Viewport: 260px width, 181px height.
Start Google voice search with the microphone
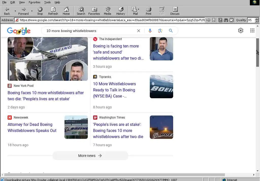150,31
